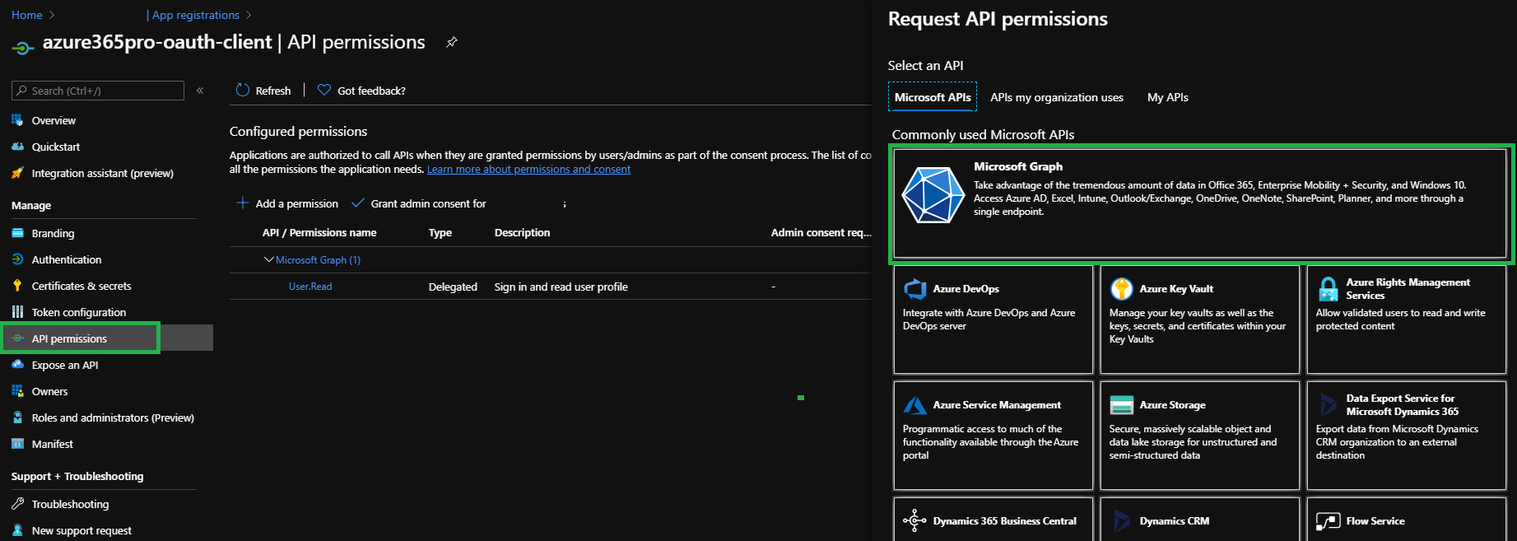Click the Description column header
The image size is (1517, 541).
523,232
